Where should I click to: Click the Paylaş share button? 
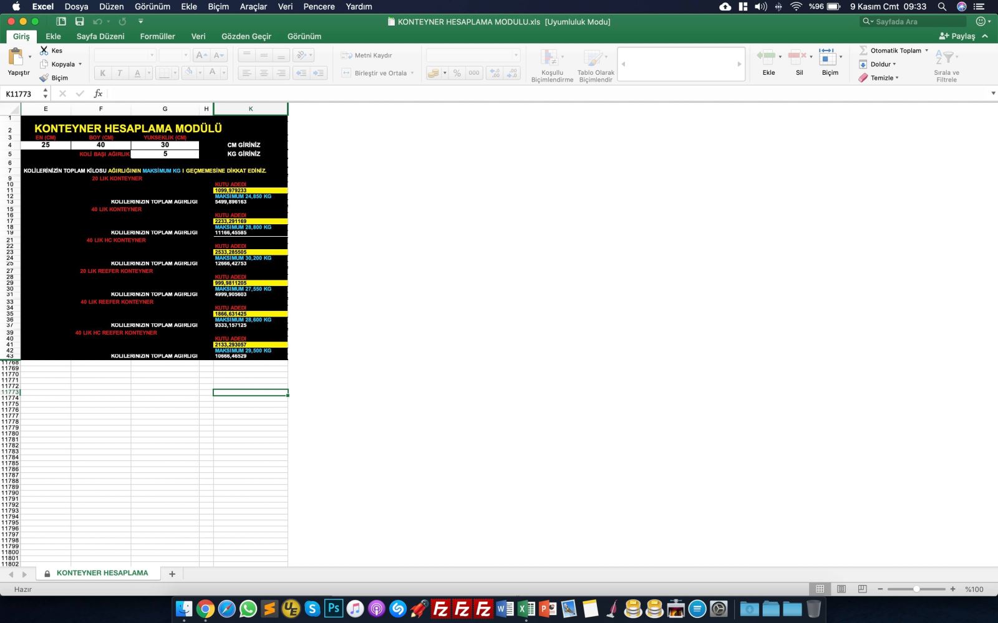[x=957, y=36]
